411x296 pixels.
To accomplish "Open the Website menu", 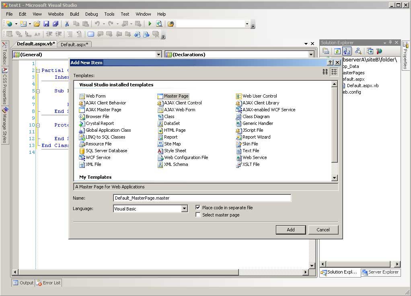I will (x=55, y=14).
